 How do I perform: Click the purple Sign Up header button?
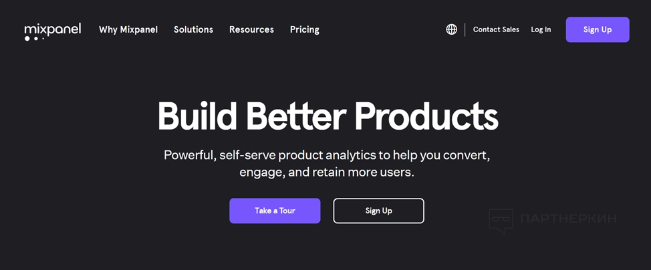coord(598,29)
